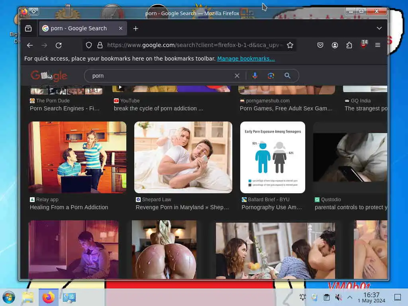This screenshot has height=306, width=408.
Task: Open the tracking protection shield panel
Action: (89, 45)
